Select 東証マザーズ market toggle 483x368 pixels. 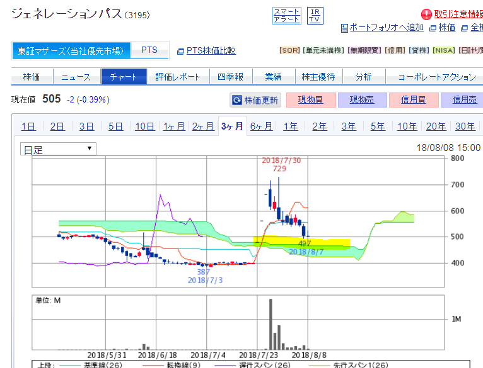pos(71,50)
